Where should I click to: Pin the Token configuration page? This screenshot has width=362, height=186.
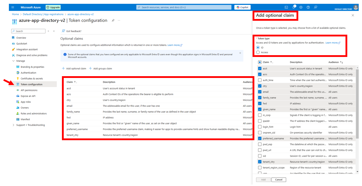click(x=113, y=20)
